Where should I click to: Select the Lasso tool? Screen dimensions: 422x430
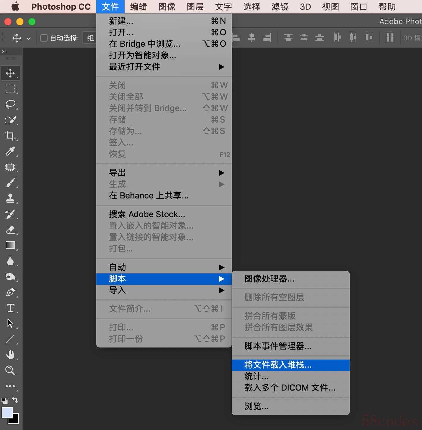tap(11, 104)
